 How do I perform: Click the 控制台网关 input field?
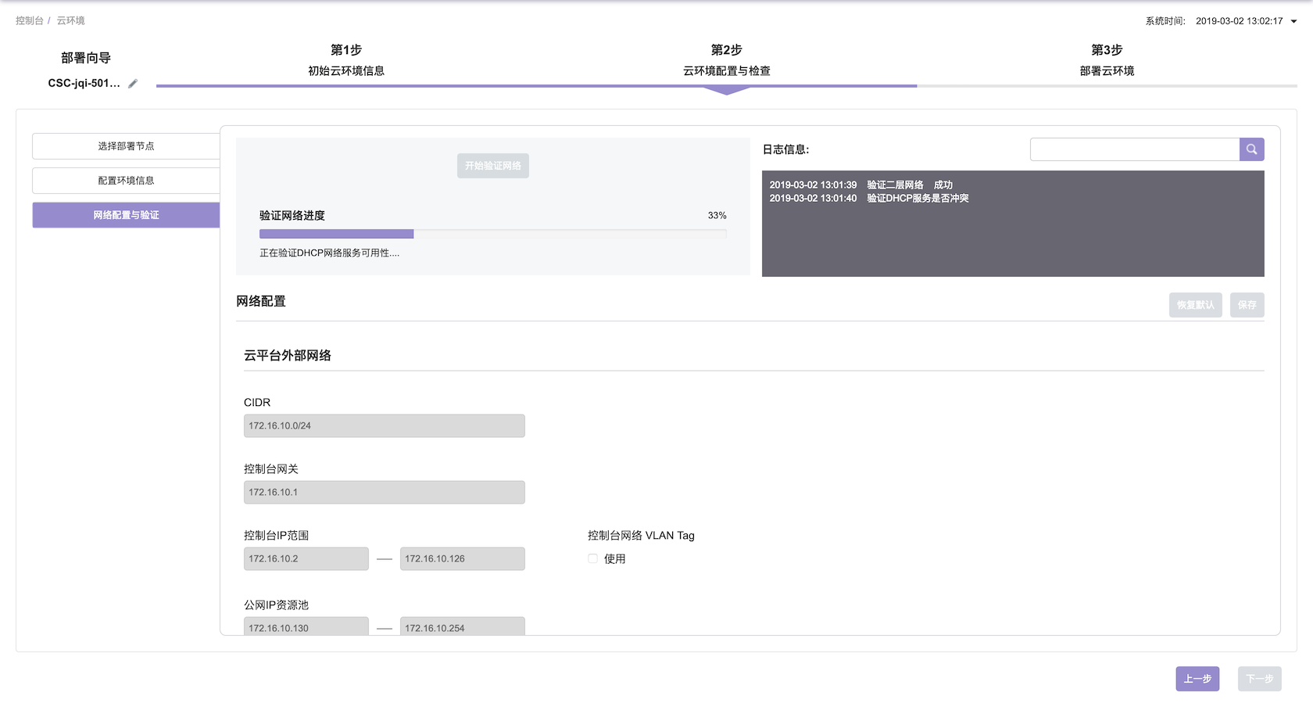click(384, 493)
